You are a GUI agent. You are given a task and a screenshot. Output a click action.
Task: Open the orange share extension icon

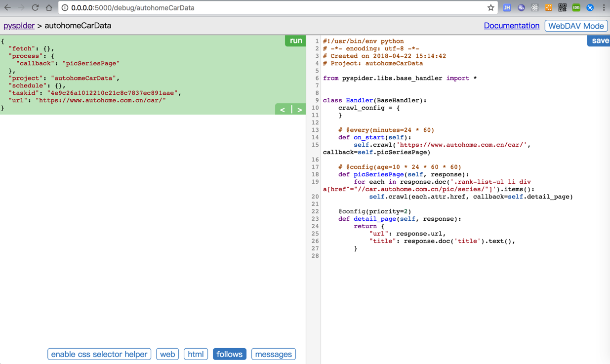pos(549,7)
